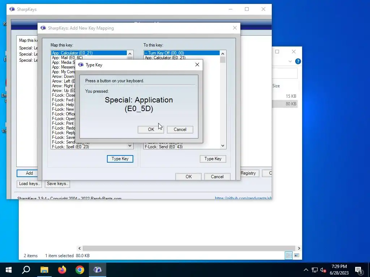
Task: Click the SharpKeys icon in main window title bar
Action: click(x=12, y=9)
